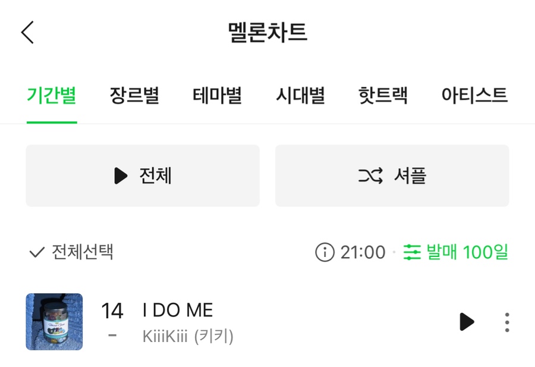Viewport: 535px width, 367px height.
Task: Play the song I DO ME
Action: point(467,322)
